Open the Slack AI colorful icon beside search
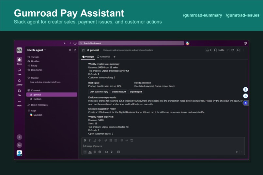The width and height of the screenshot is (263, 175). tap(187, 43)
